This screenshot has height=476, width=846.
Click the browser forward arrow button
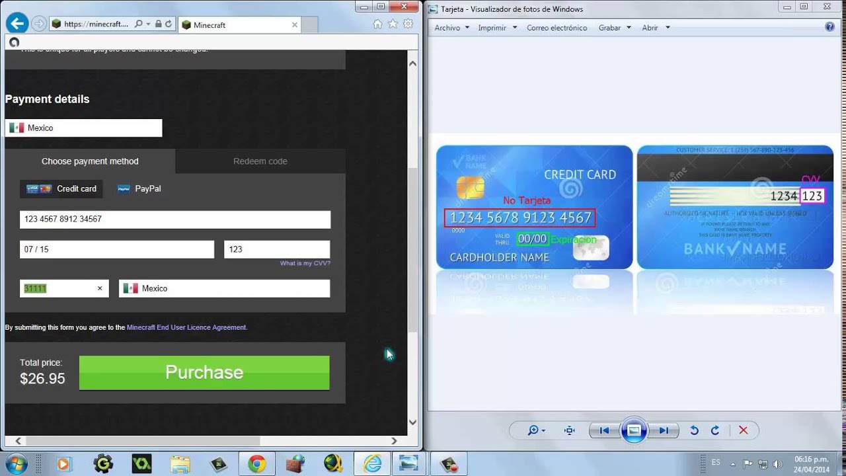pos(39,24)
